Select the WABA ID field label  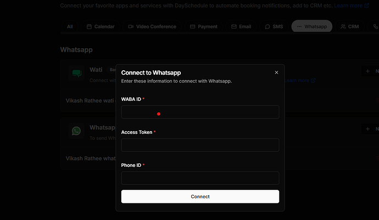point(131,99)
